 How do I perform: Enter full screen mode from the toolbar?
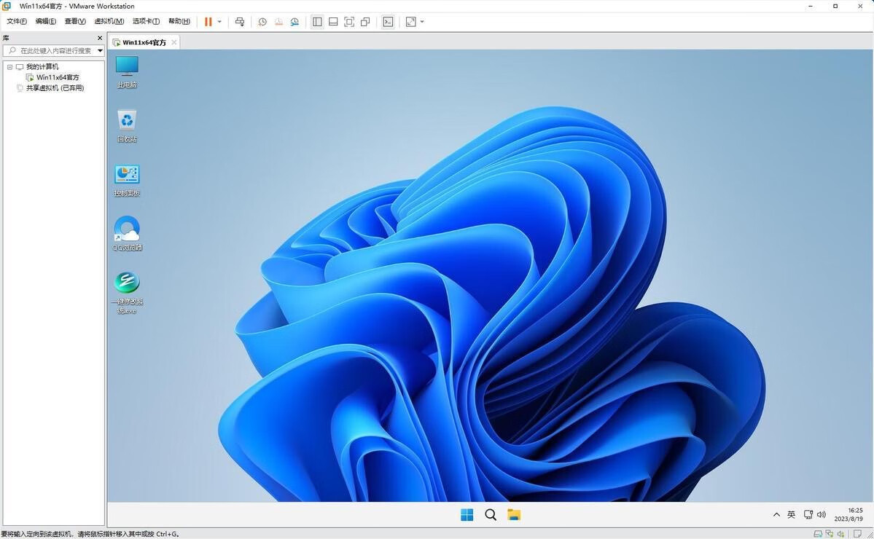tap(349, 22)
